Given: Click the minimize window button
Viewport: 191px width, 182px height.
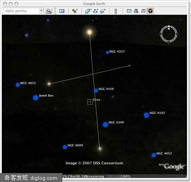Looking at the screenshot, I should [x=11, y=4].
